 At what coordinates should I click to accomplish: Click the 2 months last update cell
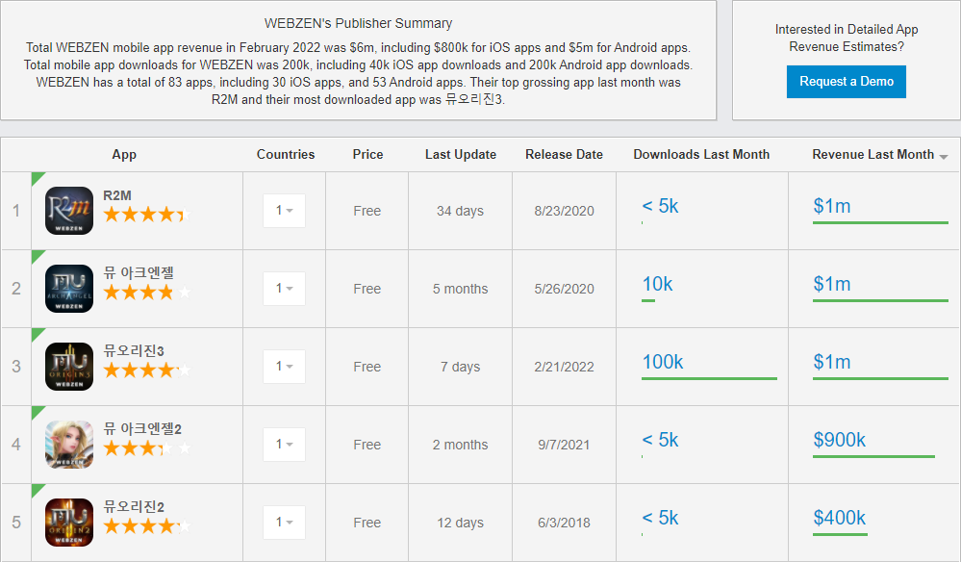point(460,445)
